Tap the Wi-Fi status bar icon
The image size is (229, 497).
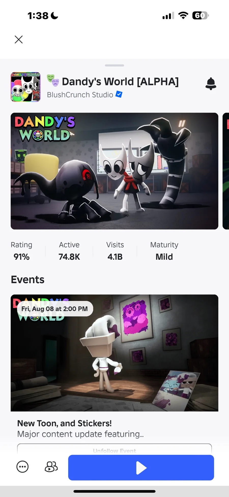click(x=183, y=15)
